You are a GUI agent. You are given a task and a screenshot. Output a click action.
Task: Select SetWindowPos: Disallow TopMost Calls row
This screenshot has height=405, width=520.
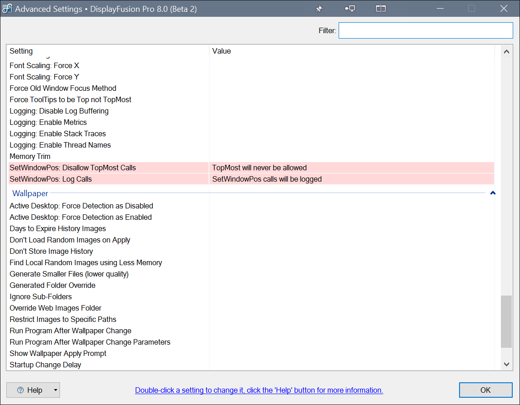click(x=73, y=168)
